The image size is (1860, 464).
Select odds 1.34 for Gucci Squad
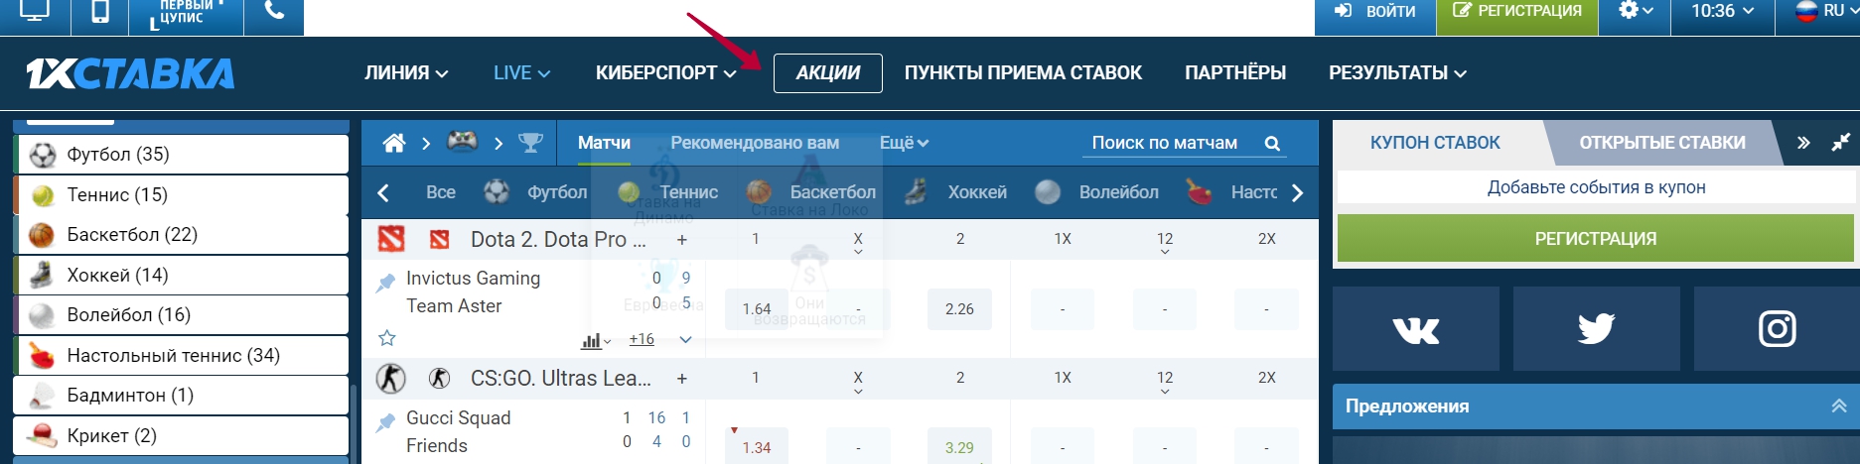(757, 446)
